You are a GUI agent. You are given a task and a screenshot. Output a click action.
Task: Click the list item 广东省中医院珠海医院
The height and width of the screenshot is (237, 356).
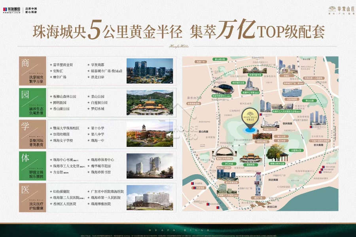click(107, 192)
